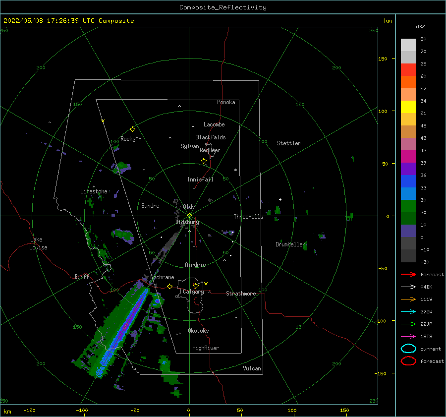Click the cyan 27ZW arrow legend icon
This screenshot has height=417, width=446.
[x=408, y=312]
